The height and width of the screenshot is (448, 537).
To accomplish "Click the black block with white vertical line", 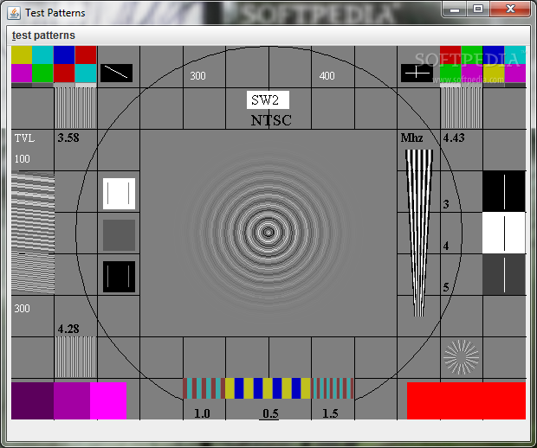I will pyautogui.click(x=504, y=191).
